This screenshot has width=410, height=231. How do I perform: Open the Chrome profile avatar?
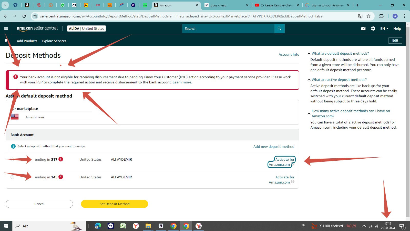(x=395, y=16)
